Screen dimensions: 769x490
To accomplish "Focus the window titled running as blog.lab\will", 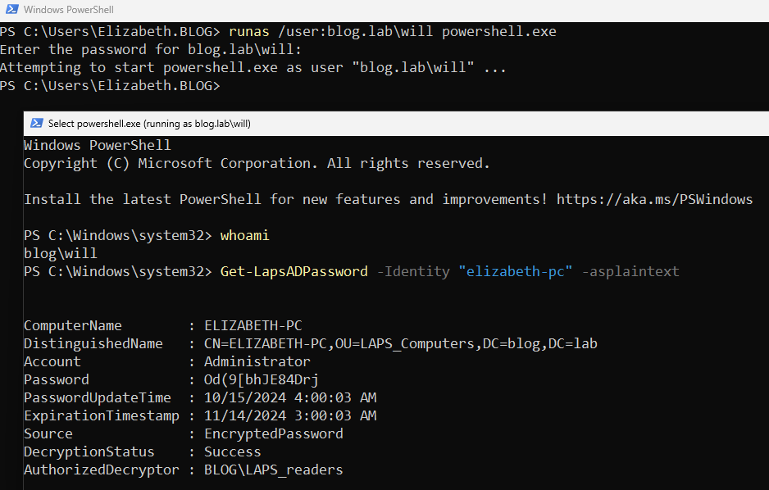I will (x=149, y=124).
